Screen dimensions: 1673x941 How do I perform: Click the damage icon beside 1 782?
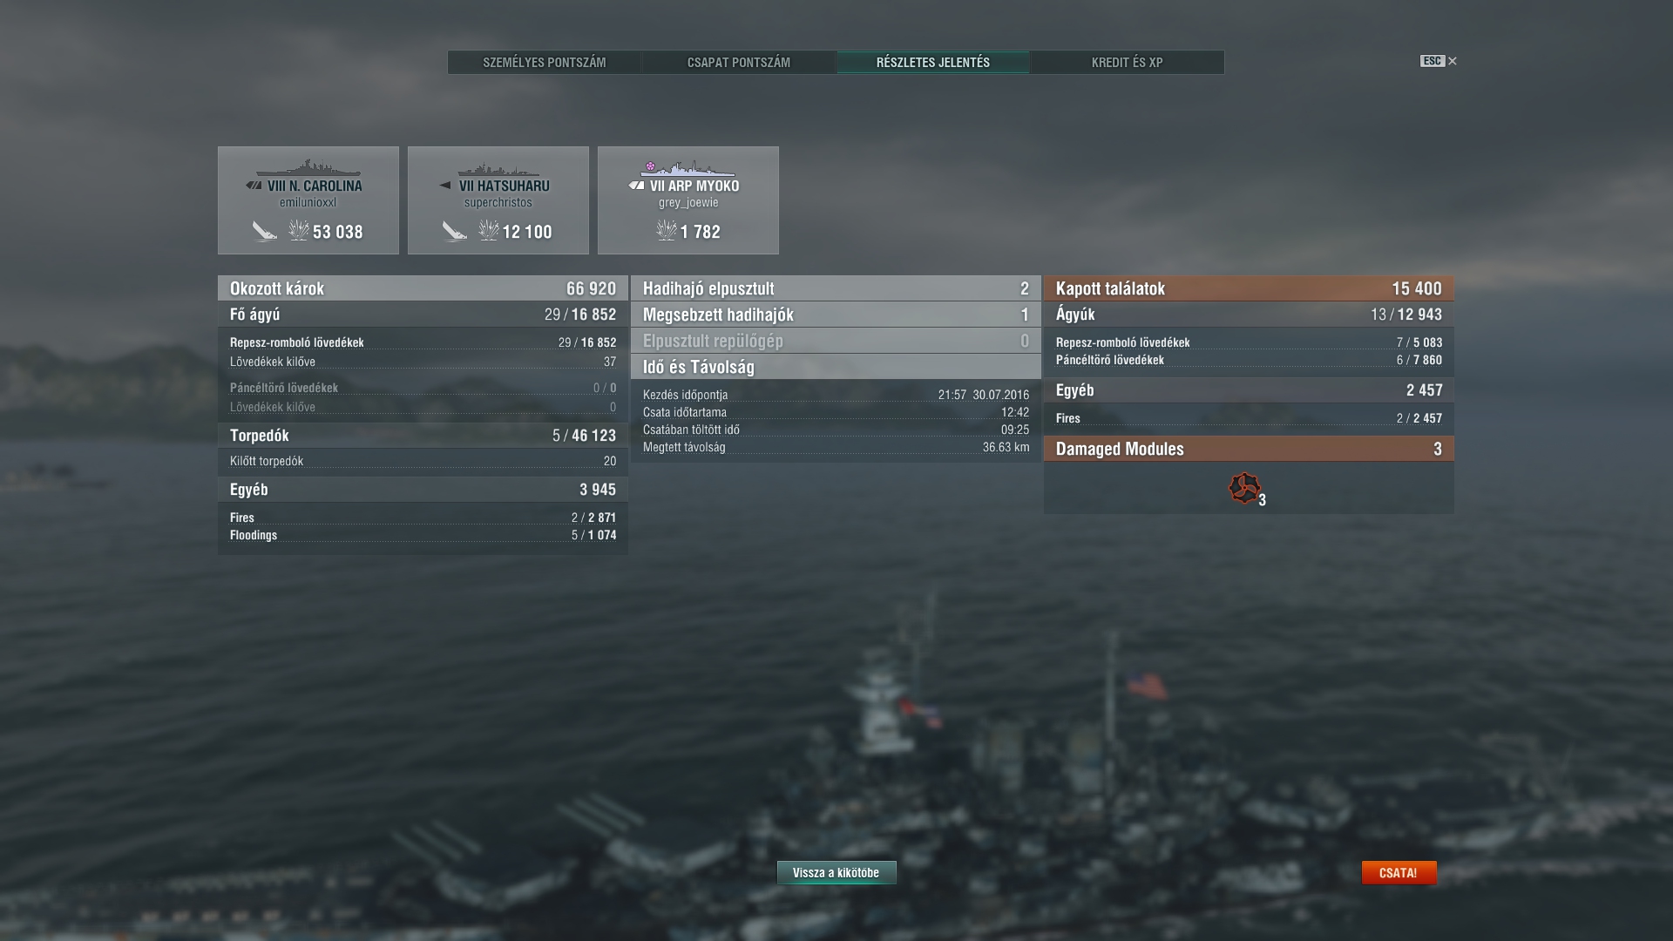coord(667,230)
